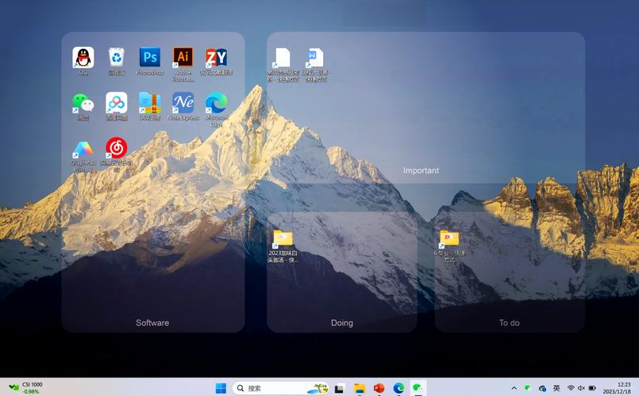Select the WPS document shortcut in Important
This screenshot has width=639, height=396.
[x=315, y=58]
